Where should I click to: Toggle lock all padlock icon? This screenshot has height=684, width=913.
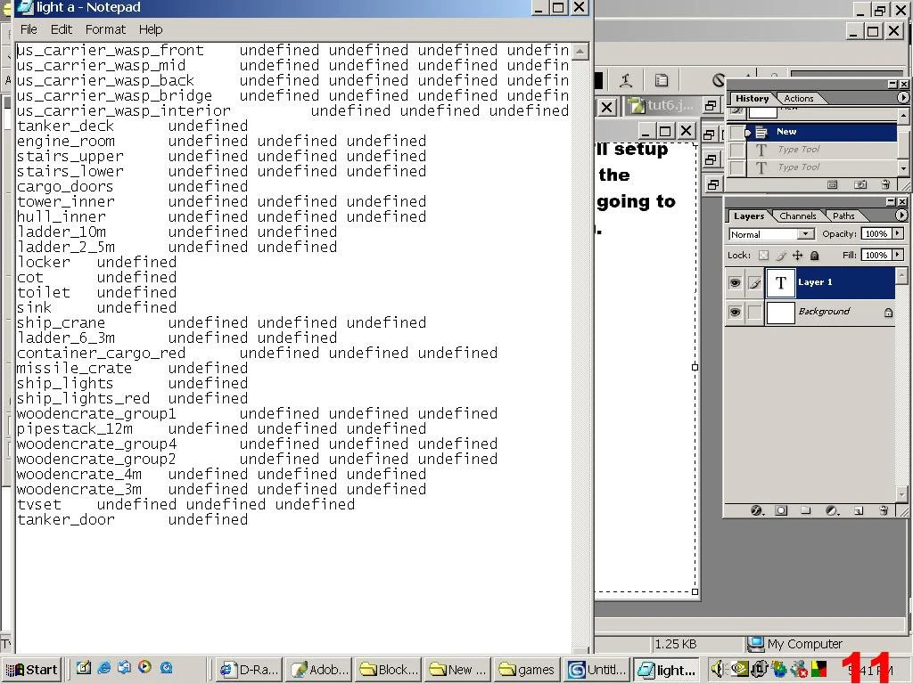point(814,255)
